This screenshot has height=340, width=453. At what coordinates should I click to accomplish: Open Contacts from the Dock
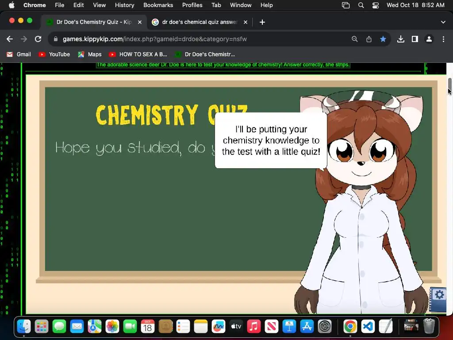pyautogui.click(x=165, y=327)
